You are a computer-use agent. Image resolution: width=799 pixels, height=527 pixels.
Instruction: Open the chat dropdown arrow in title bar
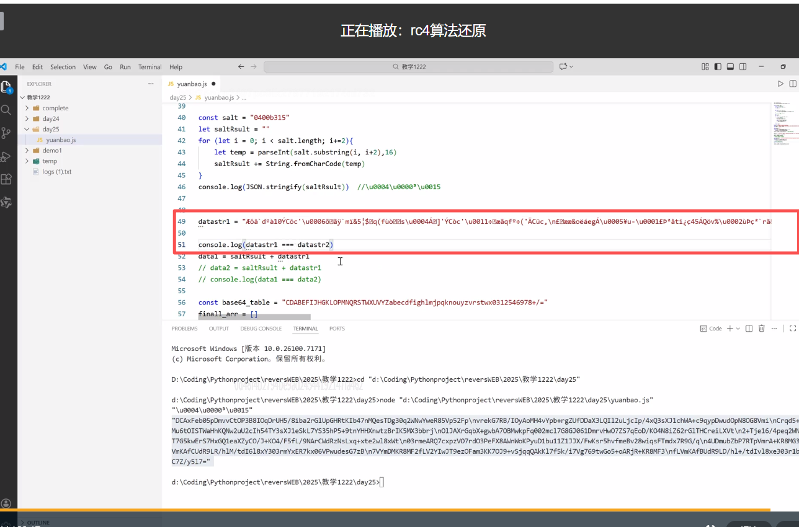tap(571, 66)
